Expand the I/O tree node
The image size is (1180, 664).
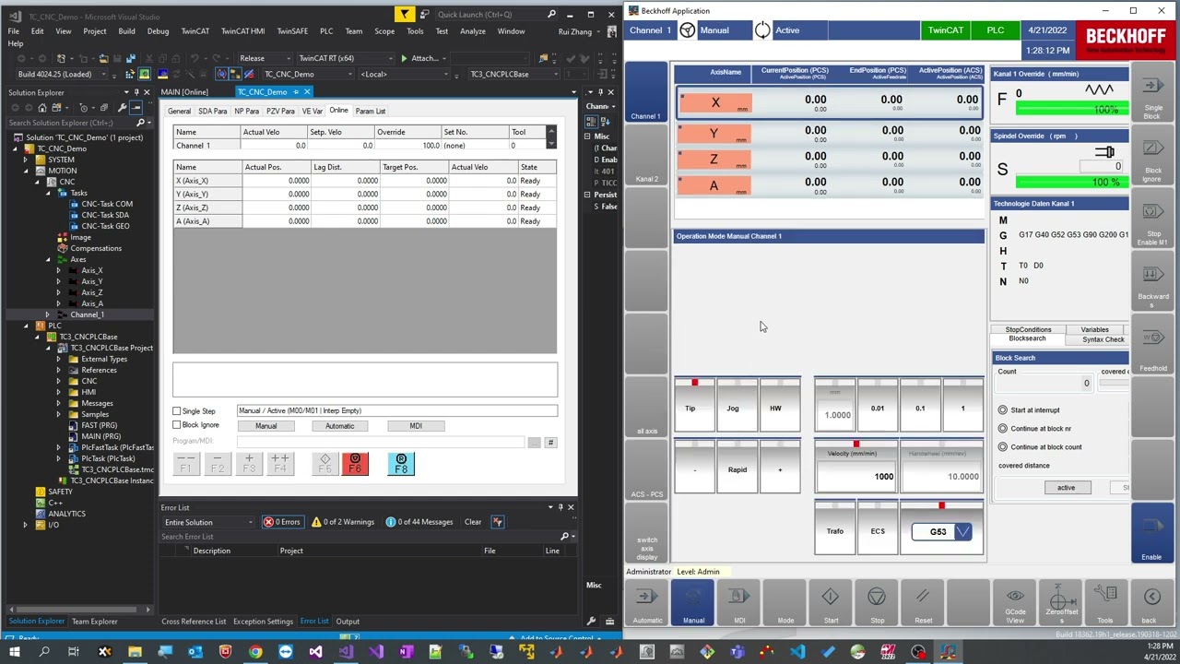(x=26, y=525)
